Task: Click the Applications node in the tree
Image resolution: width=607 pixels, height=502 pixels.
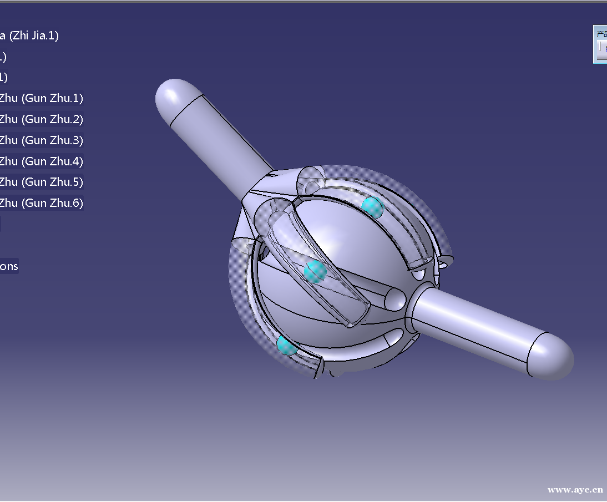Action: tap(9, 266)
